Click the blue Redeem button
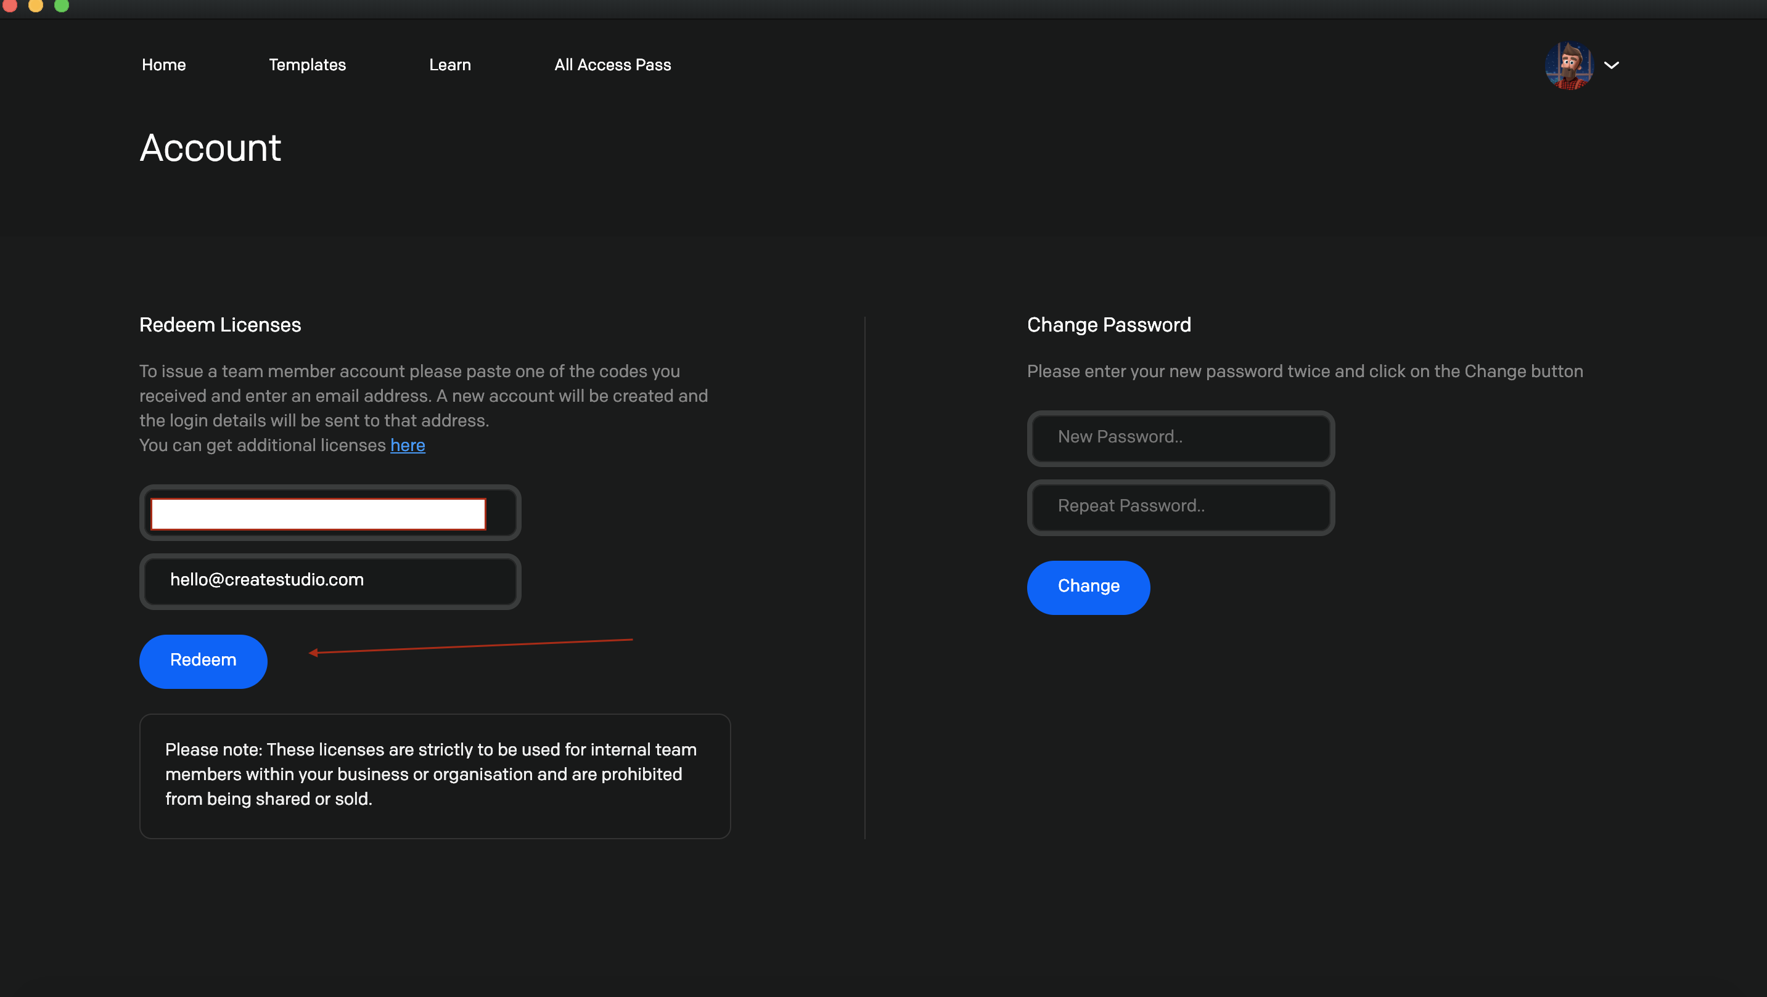 coord(203,661)
